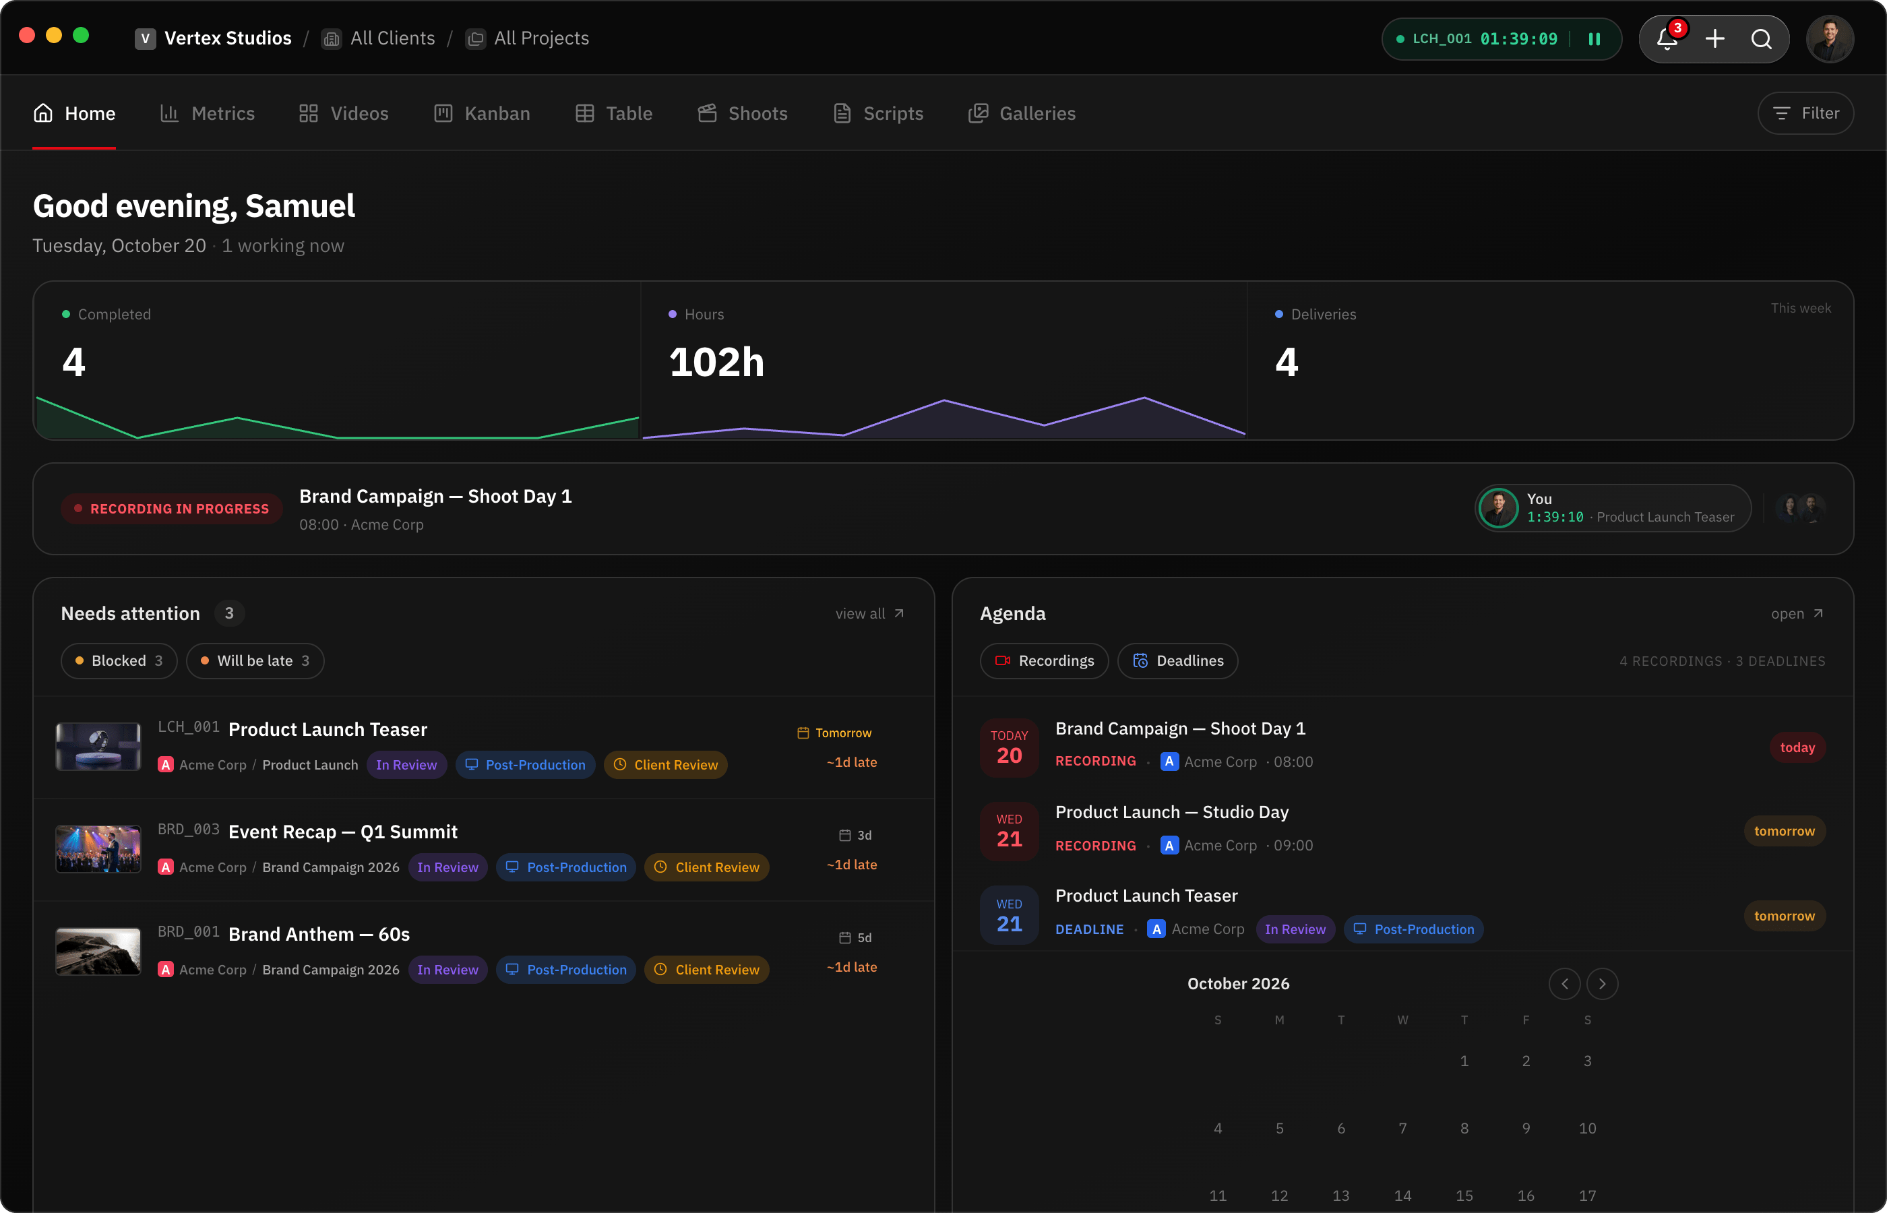Click the stacked team avatars in the recording banner
The image size is (1887, 1213).
coord(1800,508)
